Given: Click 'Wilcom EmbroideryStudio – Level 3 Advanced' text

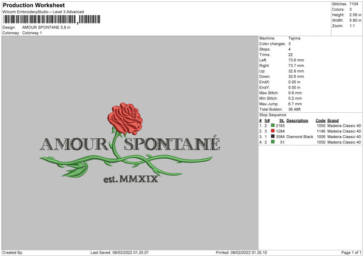Looking at the screenshot, I should point(43,12).
